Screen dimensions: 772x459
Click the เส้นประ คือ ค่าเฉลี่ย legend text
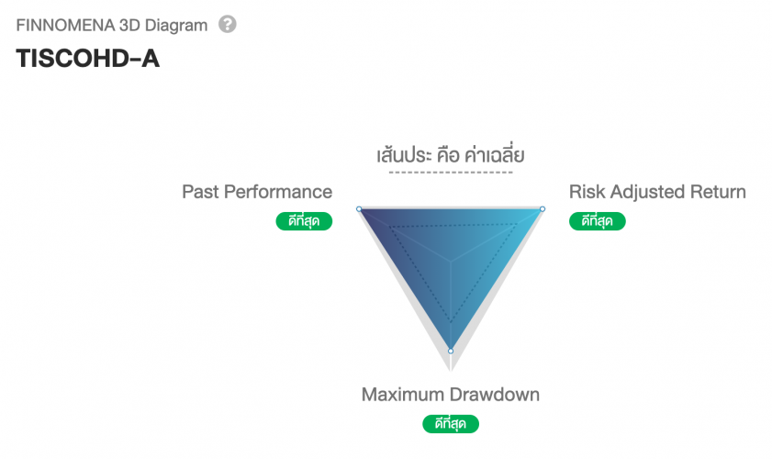(x=450, y=154)
